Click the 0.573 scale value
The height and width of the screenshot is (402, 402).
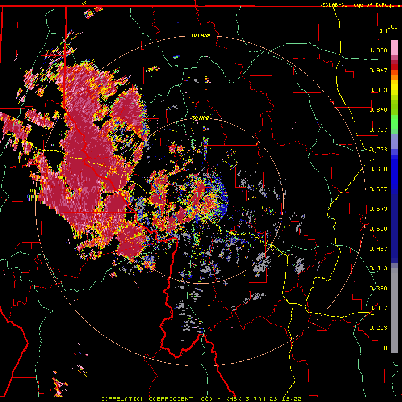[378, 209]
